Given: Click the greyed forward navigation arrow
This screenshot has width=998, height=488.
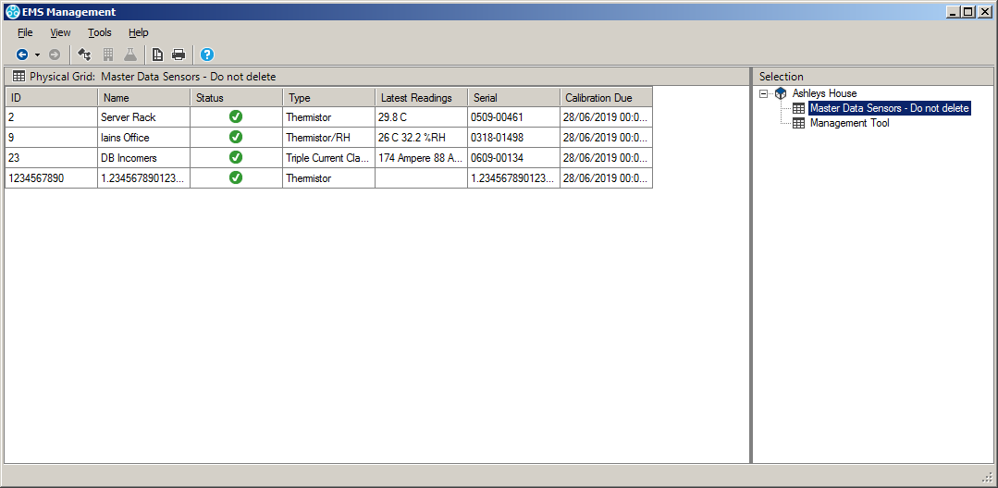Looking at the screenshot, I should pyautogui.click(x=55, y=55).
